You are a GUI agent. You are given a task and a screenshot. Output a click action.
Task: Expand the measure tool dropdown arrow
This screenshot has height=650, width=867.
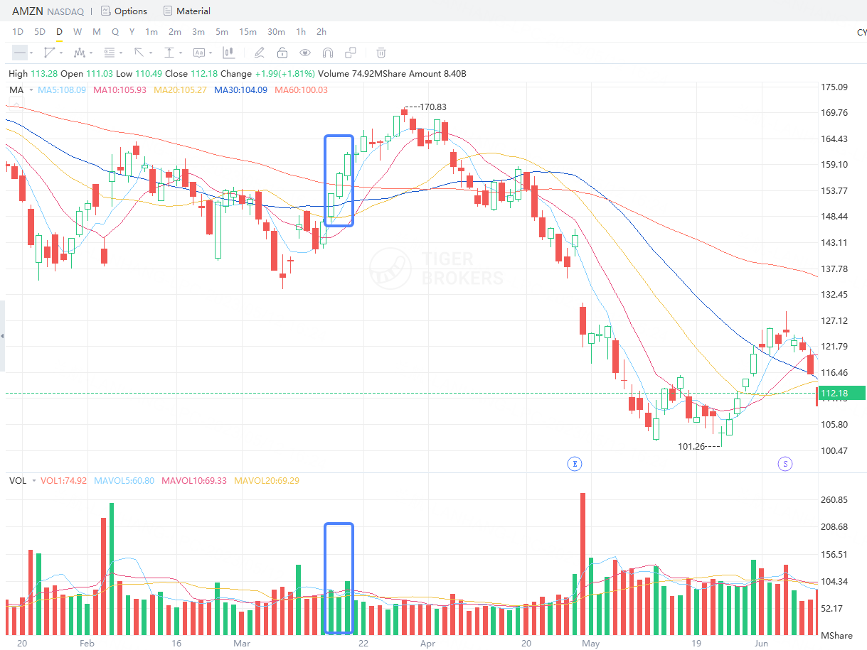tap(181, 53)
